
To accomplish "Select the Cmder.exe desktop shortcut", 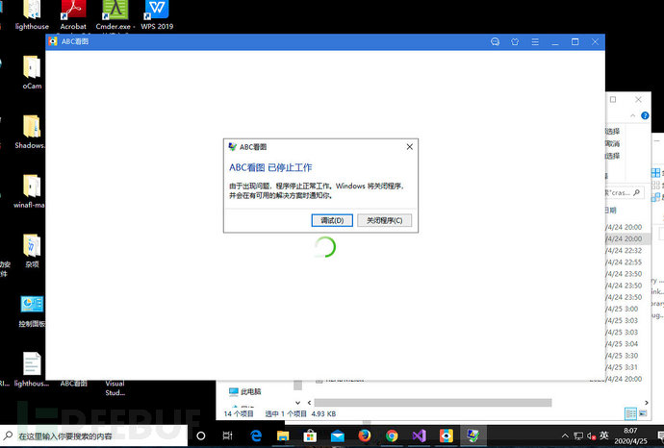I will [x=115, y=12].
